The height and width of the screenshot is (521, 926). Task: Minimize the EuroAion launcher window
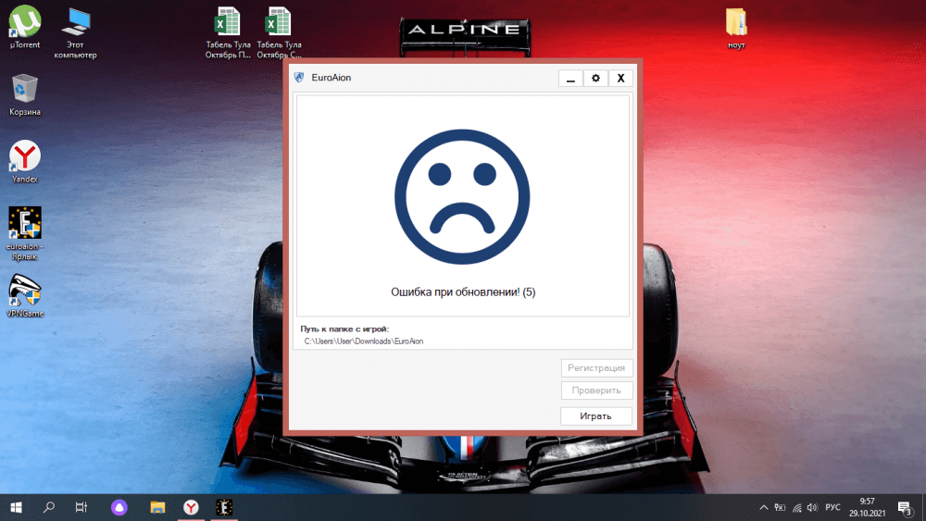(x=570, y=79)
